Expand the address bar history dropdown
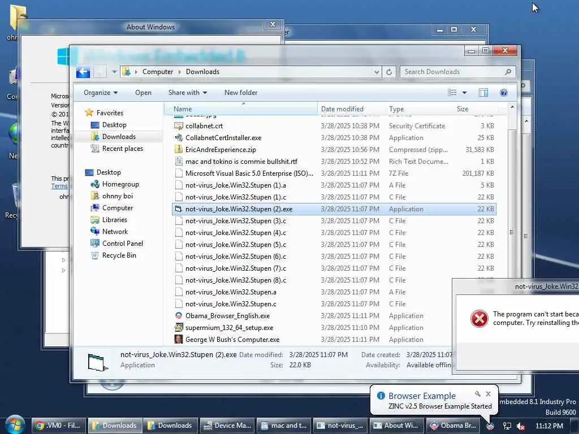 click(x=377, y=72)
